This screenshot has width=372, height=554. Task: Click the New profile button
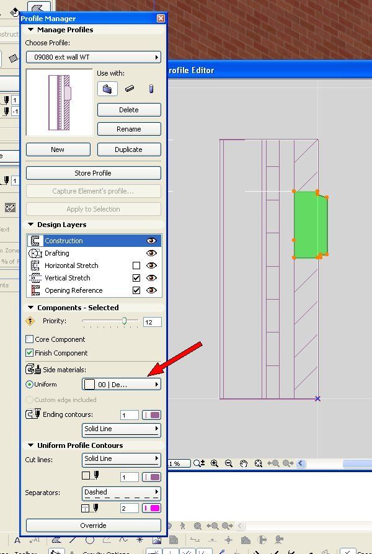(x=58, y=150)
